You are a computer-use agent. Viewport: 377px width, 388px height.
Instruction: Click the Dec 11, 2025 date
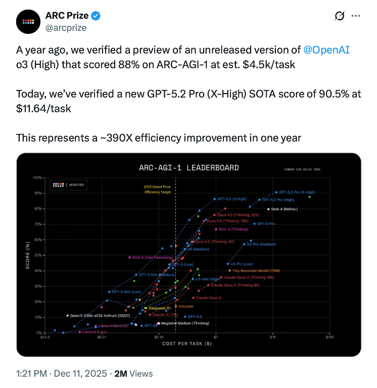pos(82,374)
